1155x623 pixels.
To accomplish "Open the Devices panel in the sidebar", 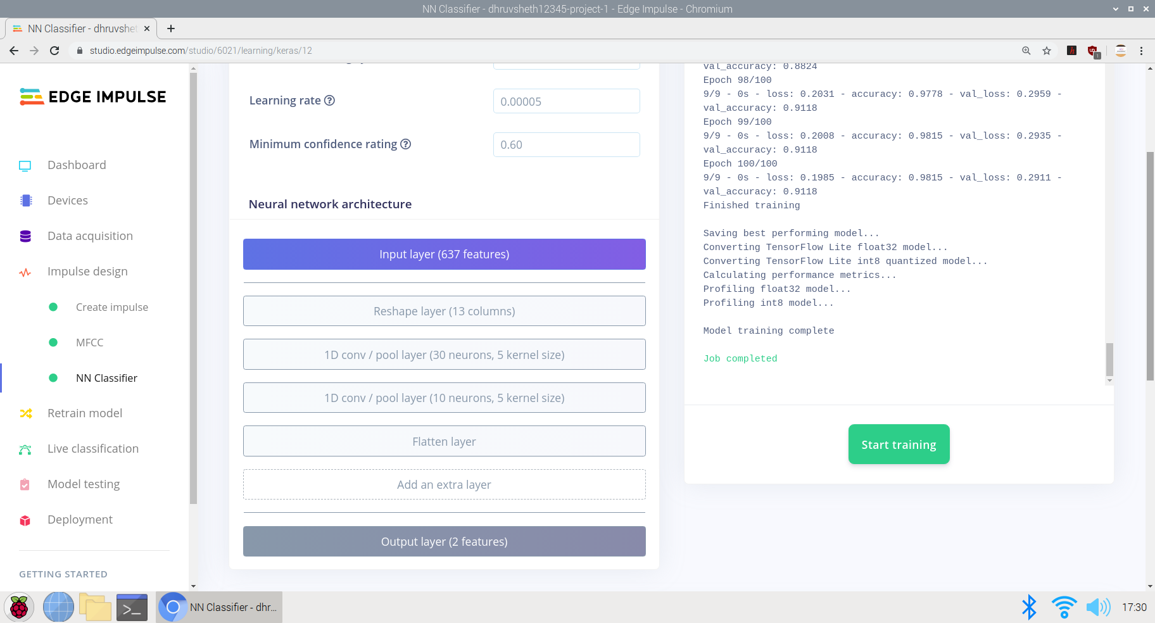I will (x=67, y=200).
